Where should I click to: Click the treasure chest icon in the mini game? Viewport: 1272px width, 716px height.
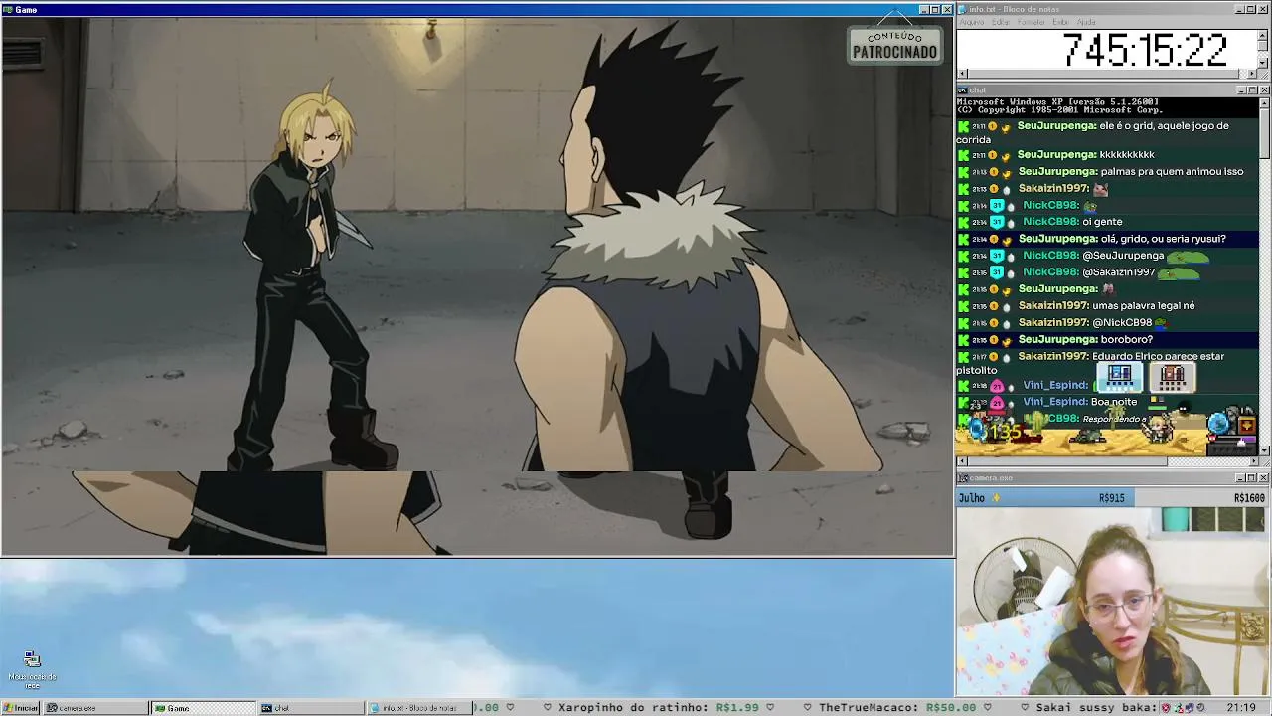pos(1247,426)
